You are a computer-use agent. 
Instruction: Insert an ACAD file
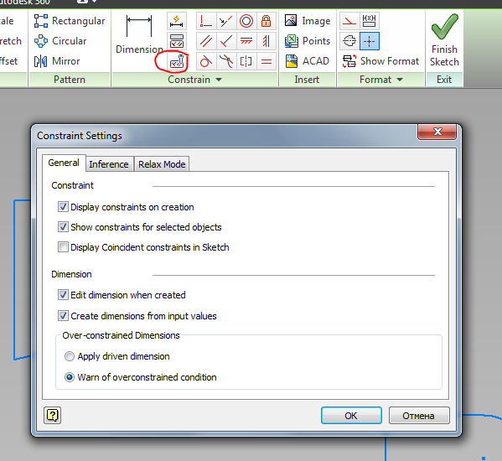click(x=307, y=61)
